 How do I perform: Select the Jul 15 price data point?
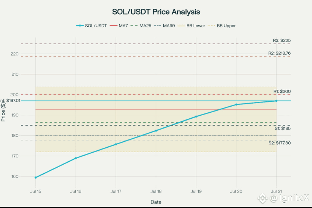pyautogui.click(x=36, y=177)
